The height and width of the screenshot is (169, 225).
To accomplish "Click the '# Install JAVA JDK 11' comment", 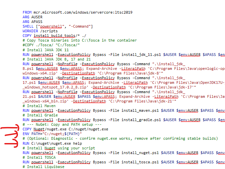I will click(46, 50).
